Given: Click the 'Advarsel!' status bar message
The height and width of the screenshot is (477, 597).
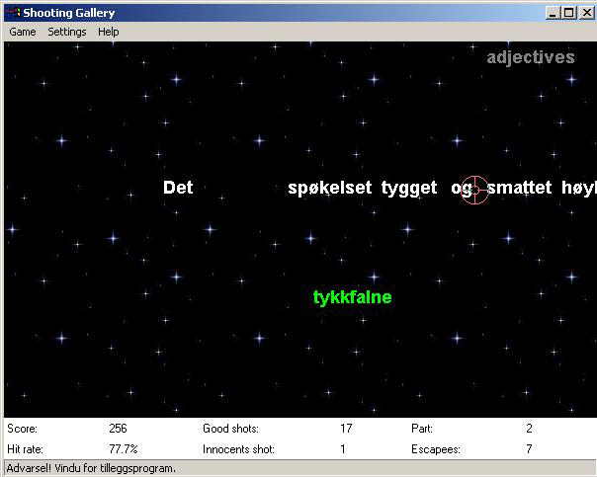Looking at the screenshot, I should pos(91,468).
